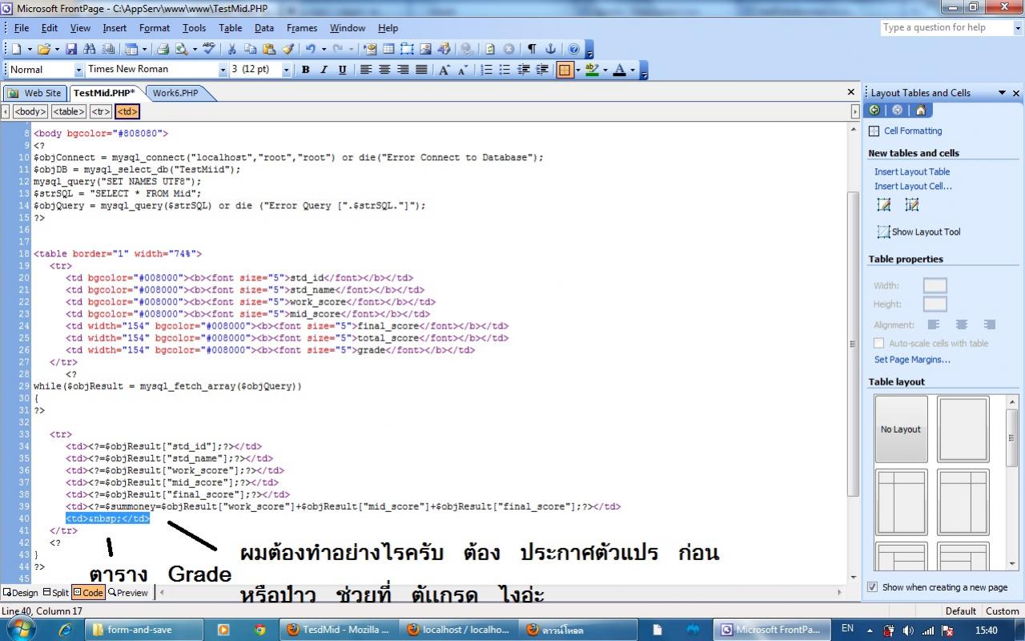Click the Increase Font Size icon
This screenshot has width=1025, height=641.
click(444, 70)
